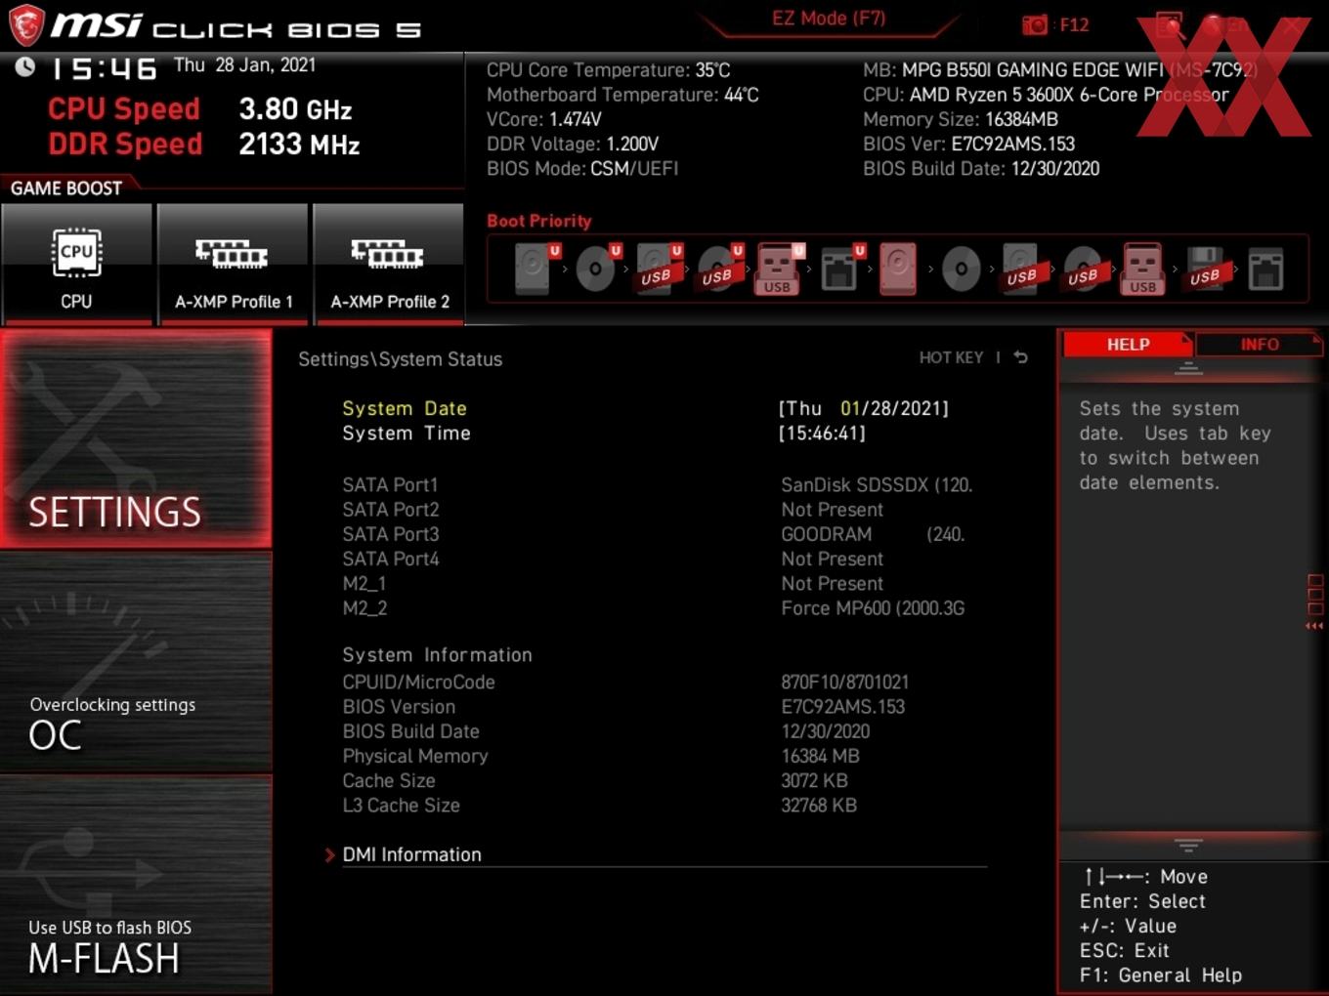Click the Boot Priority heading
The image size is (1329, 996).
coord(539,221)
